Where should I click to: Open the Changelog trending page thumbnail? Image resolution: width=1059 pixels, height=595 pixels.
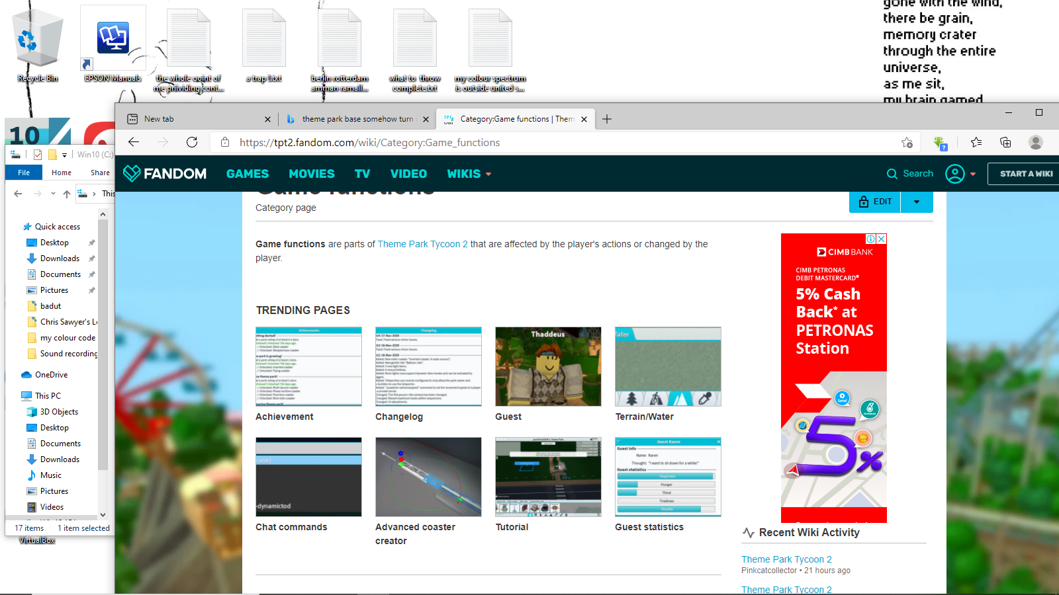(428, 366)
